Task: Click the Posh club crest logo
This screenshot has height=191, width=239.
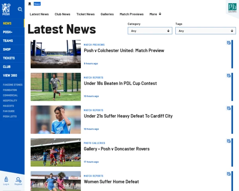Action: [6, 10]
